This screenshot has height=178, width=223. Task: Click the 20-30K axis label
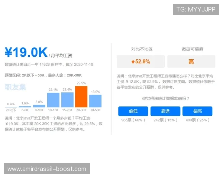coord(81,110)
